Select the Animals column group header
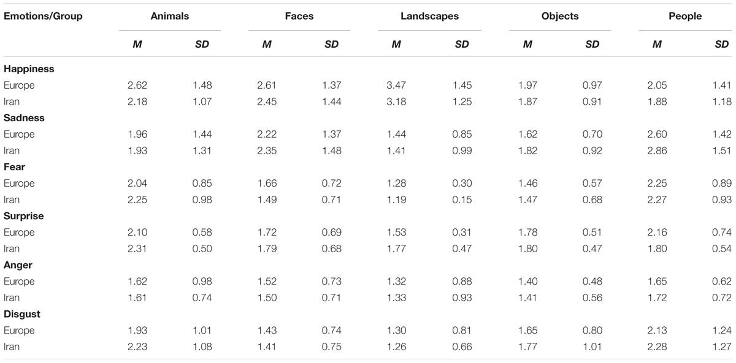The width and height of the screenshot is (736, 363). pyautogui.click(x=169, y=17)
